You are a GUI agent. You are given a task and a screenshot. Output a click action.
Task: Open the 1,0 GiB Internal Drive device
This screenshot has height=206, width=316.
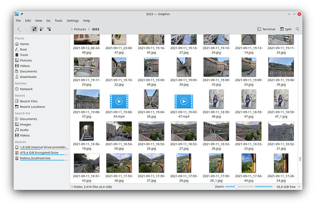tap(42, 147)
